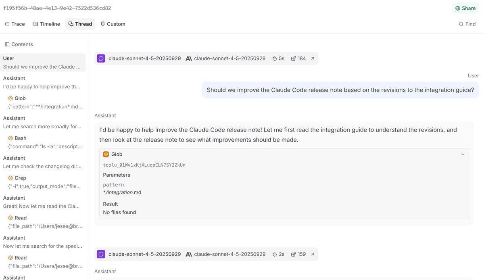Select 'Let me check the changelog' Assistant entry
The width and height of the screenshot is (484, 280).
pos(43,162)
